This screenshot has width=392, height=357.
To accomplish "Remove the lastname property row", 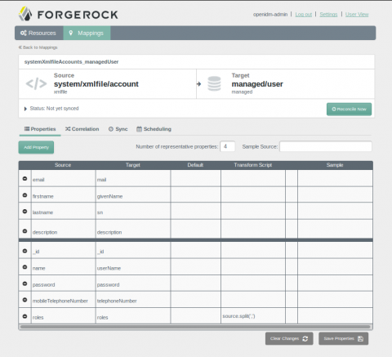I will pyautogui.click(x=24, y=212).
